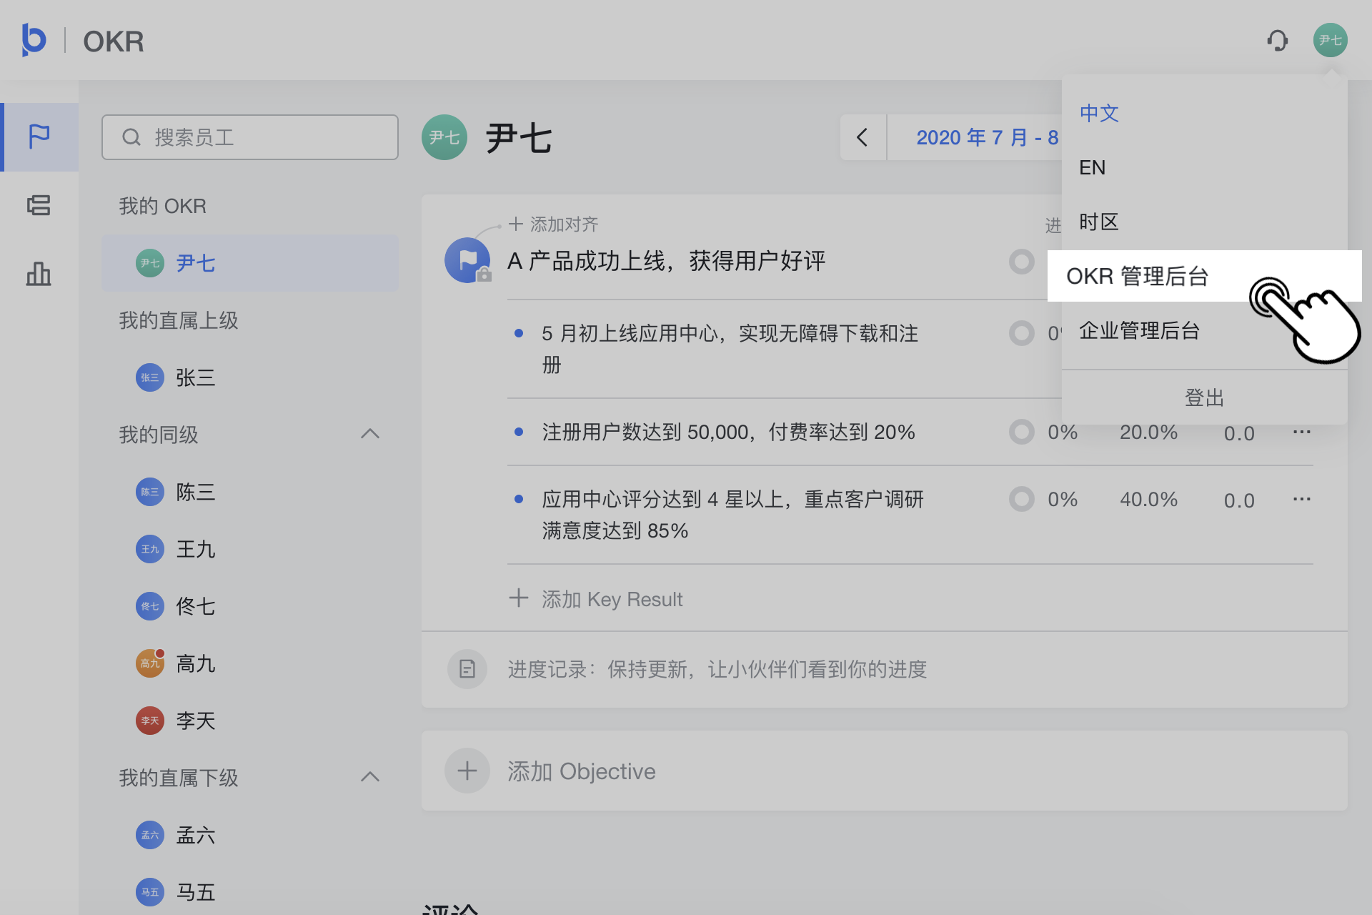1372x915 pixels.
Task: Click progress circle for 注册用户数 key result
Action: tap(1021, 432)
